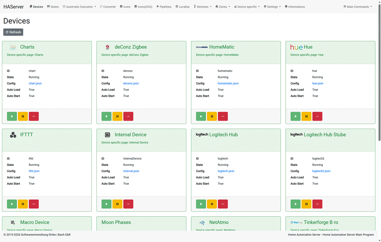Open device specific page link for HomeMatic
The image size is (381, 242).
click(x=217, y=55)
